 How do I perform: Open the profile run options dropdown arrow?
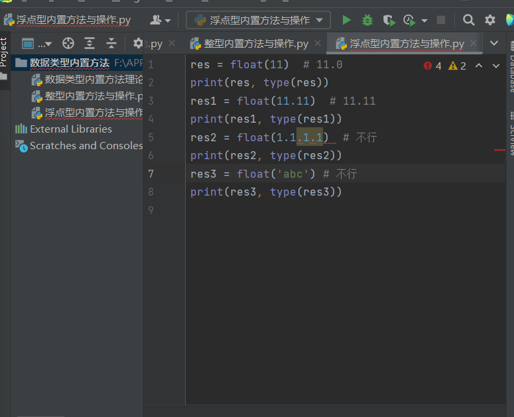(x=424, y=21)
